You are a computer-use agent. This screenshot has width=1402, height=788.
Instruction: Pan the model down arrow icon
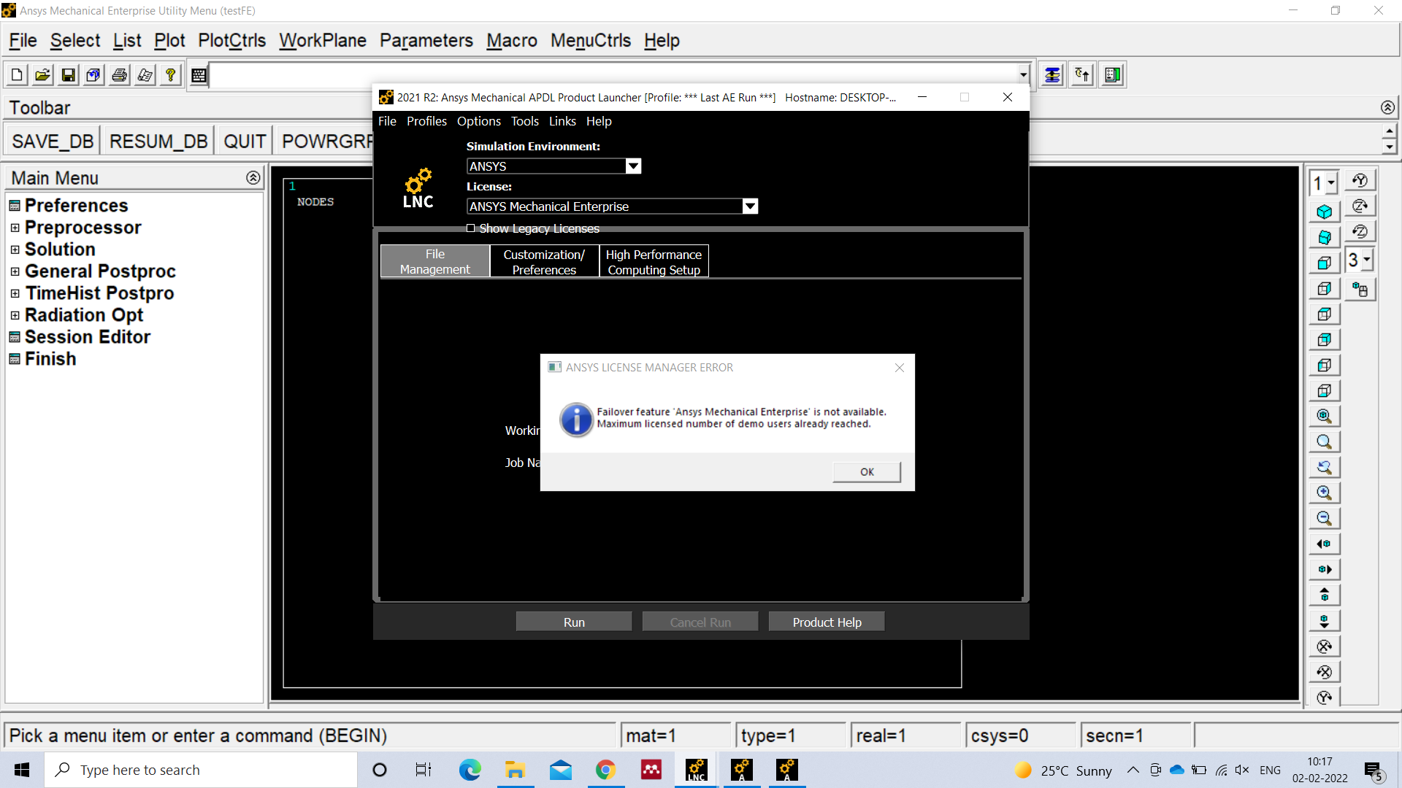[x=1324, y=621]
